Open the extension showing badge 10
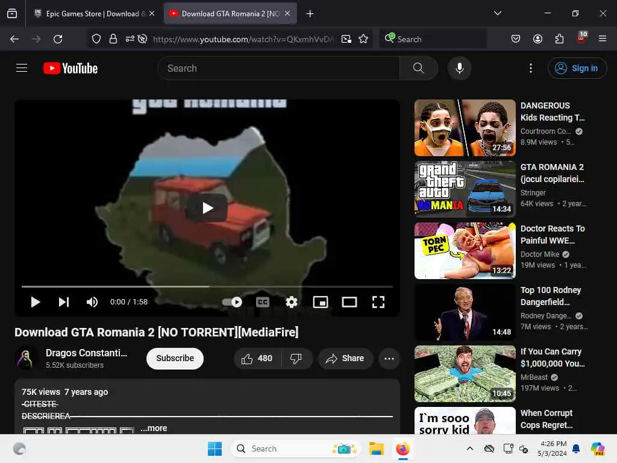The width and height of the screenshot is (617, 463). point(581,38)
